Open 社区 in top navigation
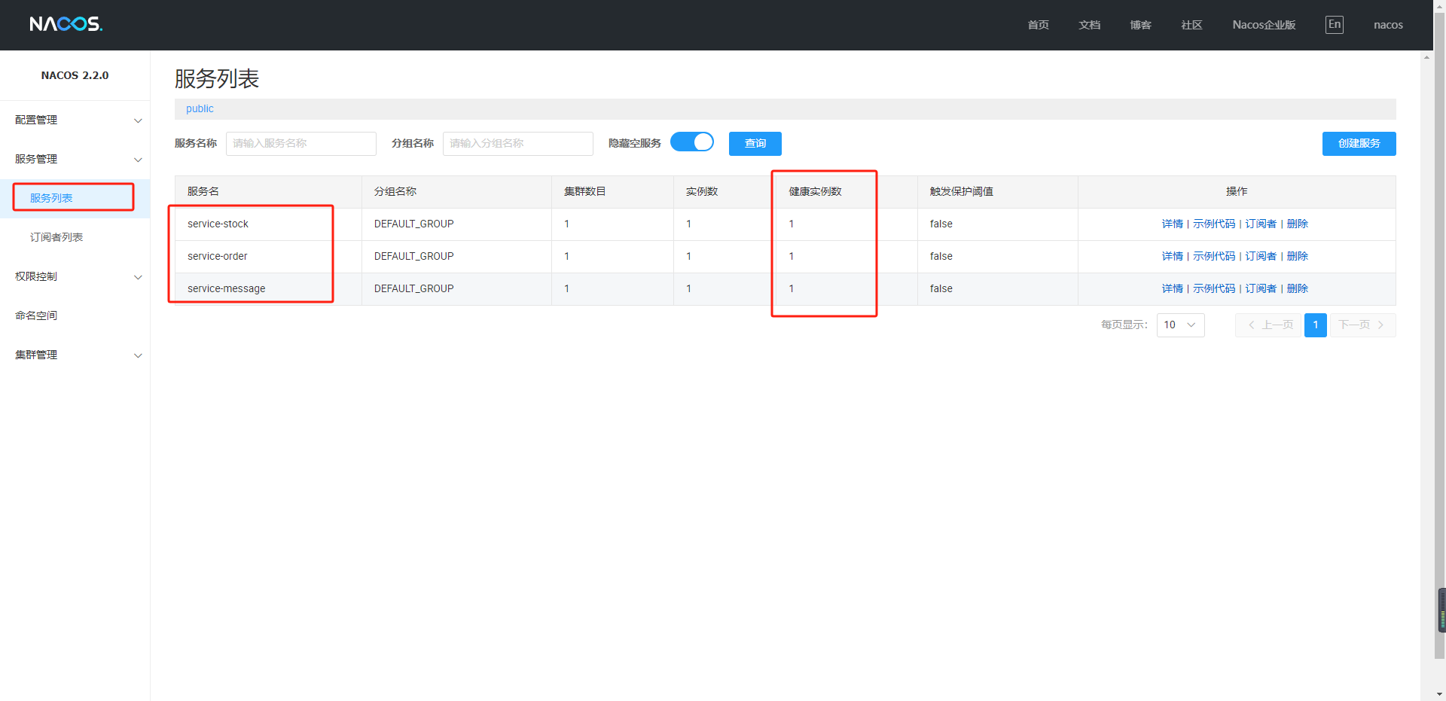 point(1191,25)
